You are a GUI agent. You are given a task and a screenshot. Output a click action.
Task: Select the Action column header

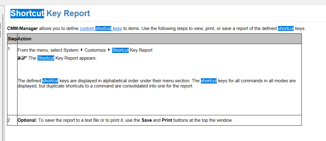coord(24,39)
